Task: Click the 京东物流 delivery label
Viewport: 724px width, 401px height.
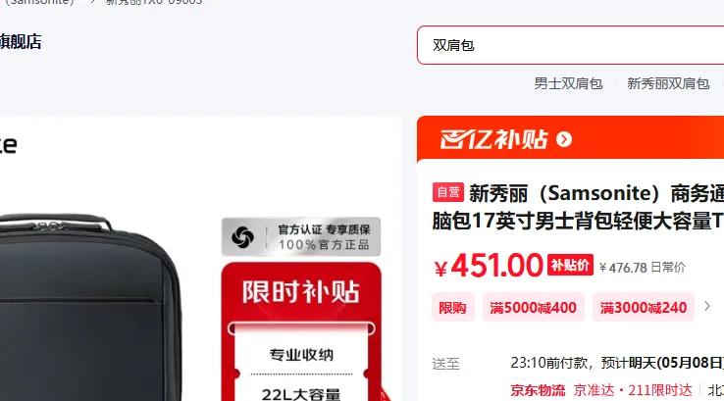Action: click(x=538, y=390)
